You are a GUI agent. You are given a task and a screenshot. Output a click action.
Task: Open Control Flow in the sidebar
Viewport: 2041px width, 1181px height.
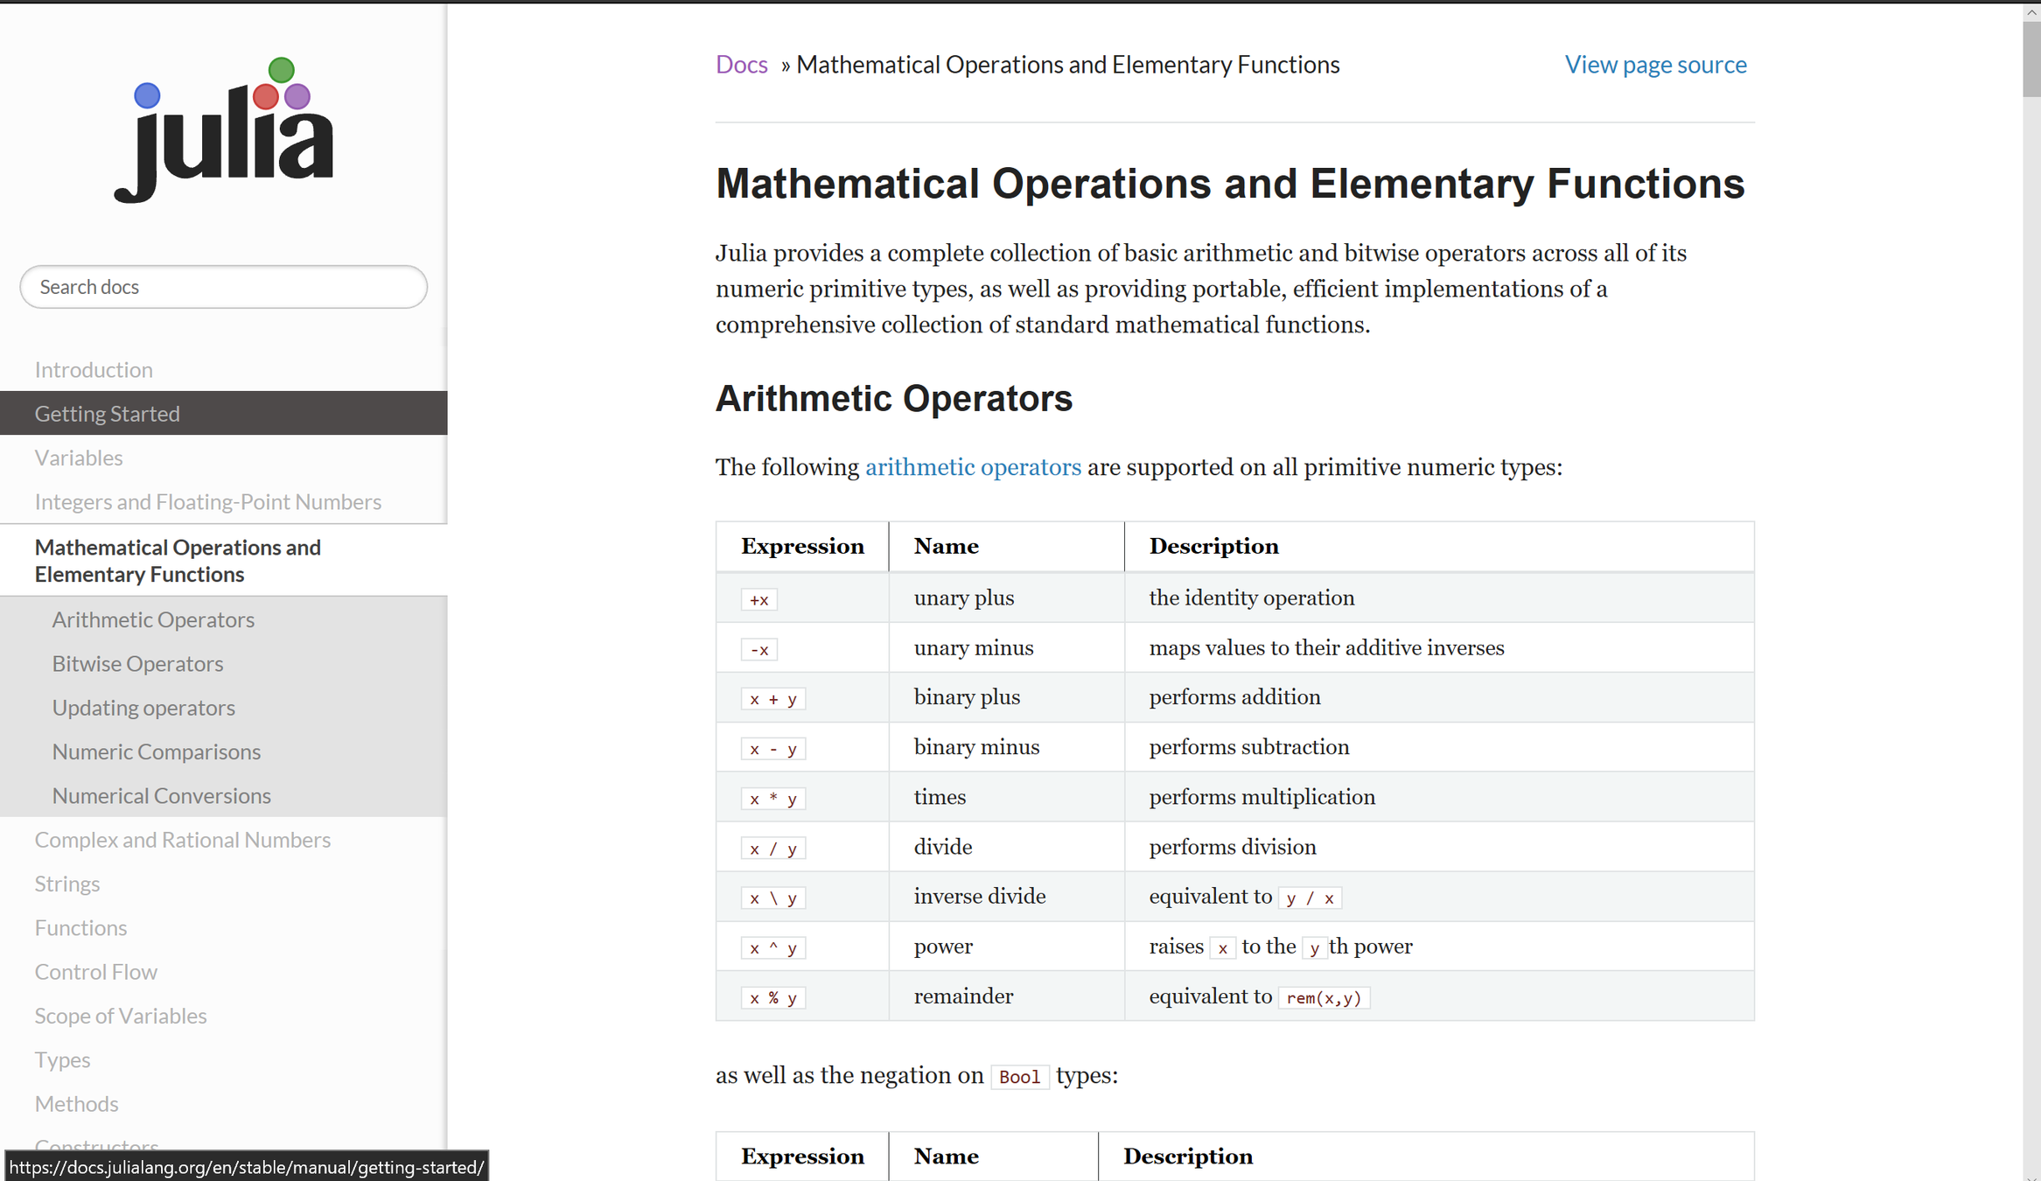point(96,971)
